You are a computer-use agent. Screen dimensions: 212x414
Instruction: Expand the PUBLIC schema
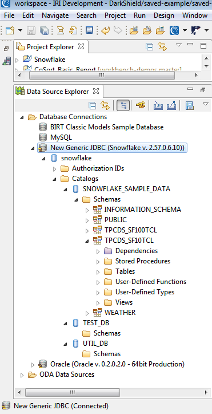[87, 220]
